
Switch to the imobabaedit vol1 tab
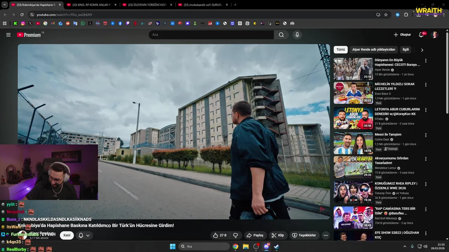coord(203,5)
